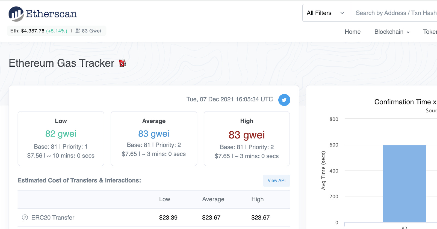Open the All Filters dropdown

point(327,13)
